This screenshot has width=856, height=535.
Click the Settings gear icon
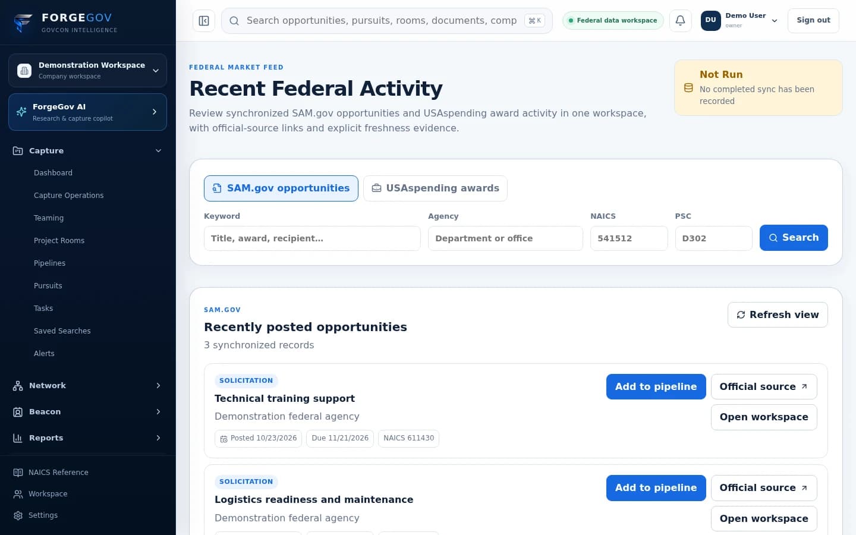pyautogui.click(x=18, y=515)
